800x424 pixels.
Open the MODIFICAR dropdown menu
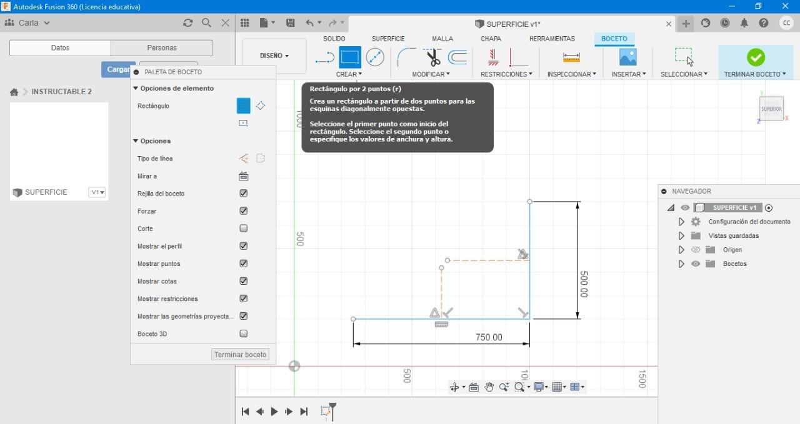pos(431,74)
